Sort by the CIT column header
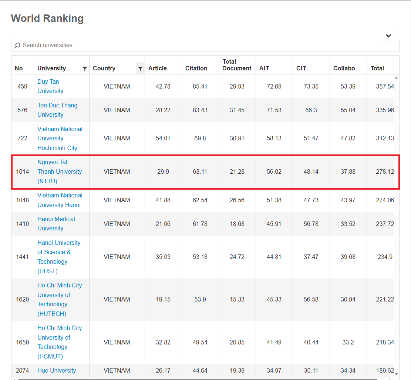 [x=301, y=68]
